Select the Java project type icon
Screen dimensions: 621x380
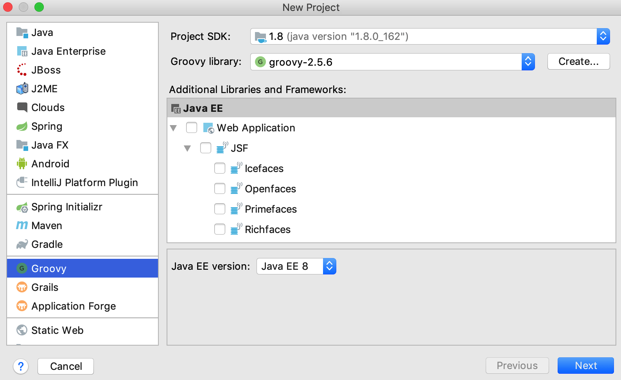point(22,33)
